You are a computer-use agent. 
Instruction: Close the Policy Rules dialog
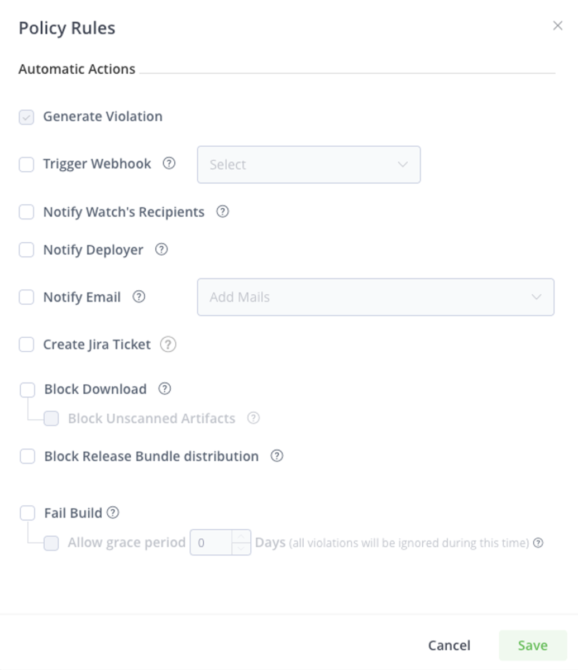[557, 26]
